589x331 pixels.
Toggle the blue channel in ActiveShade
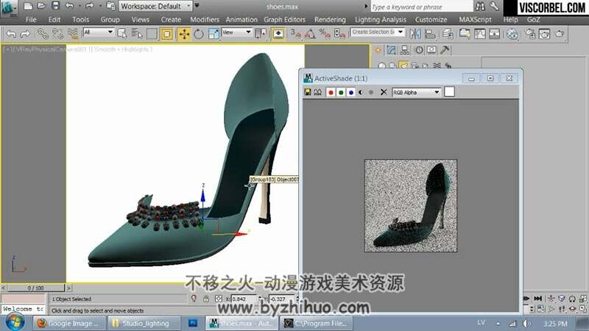tap(351, 93)
